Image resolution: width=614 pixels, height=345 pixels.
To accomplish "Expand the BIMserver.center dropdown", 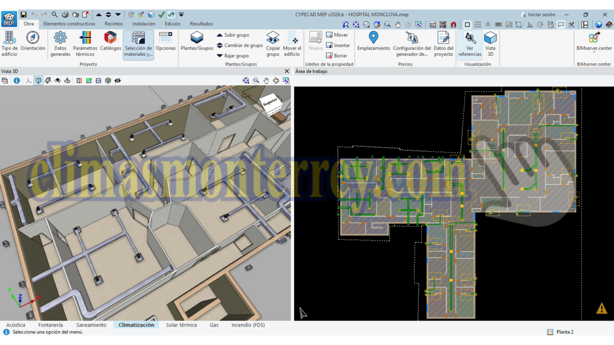I will tap(594, 51).
